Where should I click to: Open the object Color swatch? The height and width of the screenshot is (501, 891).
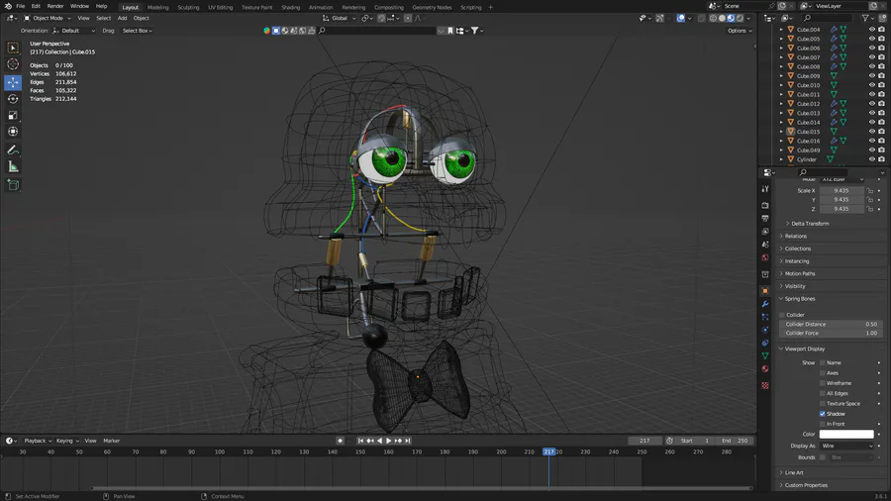click(846, 435)
